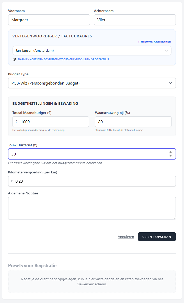Click inside the Algemene Notities text area
184x303 pixels.
click(x=92, y=208)
